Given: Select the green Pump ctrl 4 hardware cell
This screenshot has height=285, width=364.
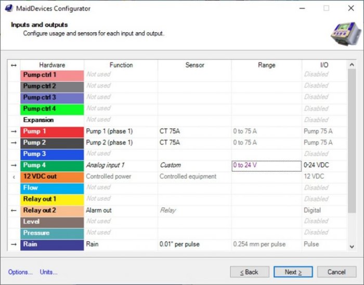Looking at the screenshot, I should (x=51, y=108).
